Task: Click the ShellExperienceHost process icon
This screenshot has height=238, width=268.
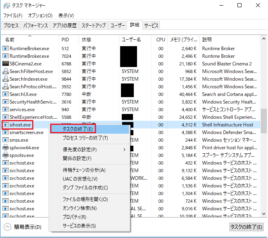Action: (x=6, y=117)
